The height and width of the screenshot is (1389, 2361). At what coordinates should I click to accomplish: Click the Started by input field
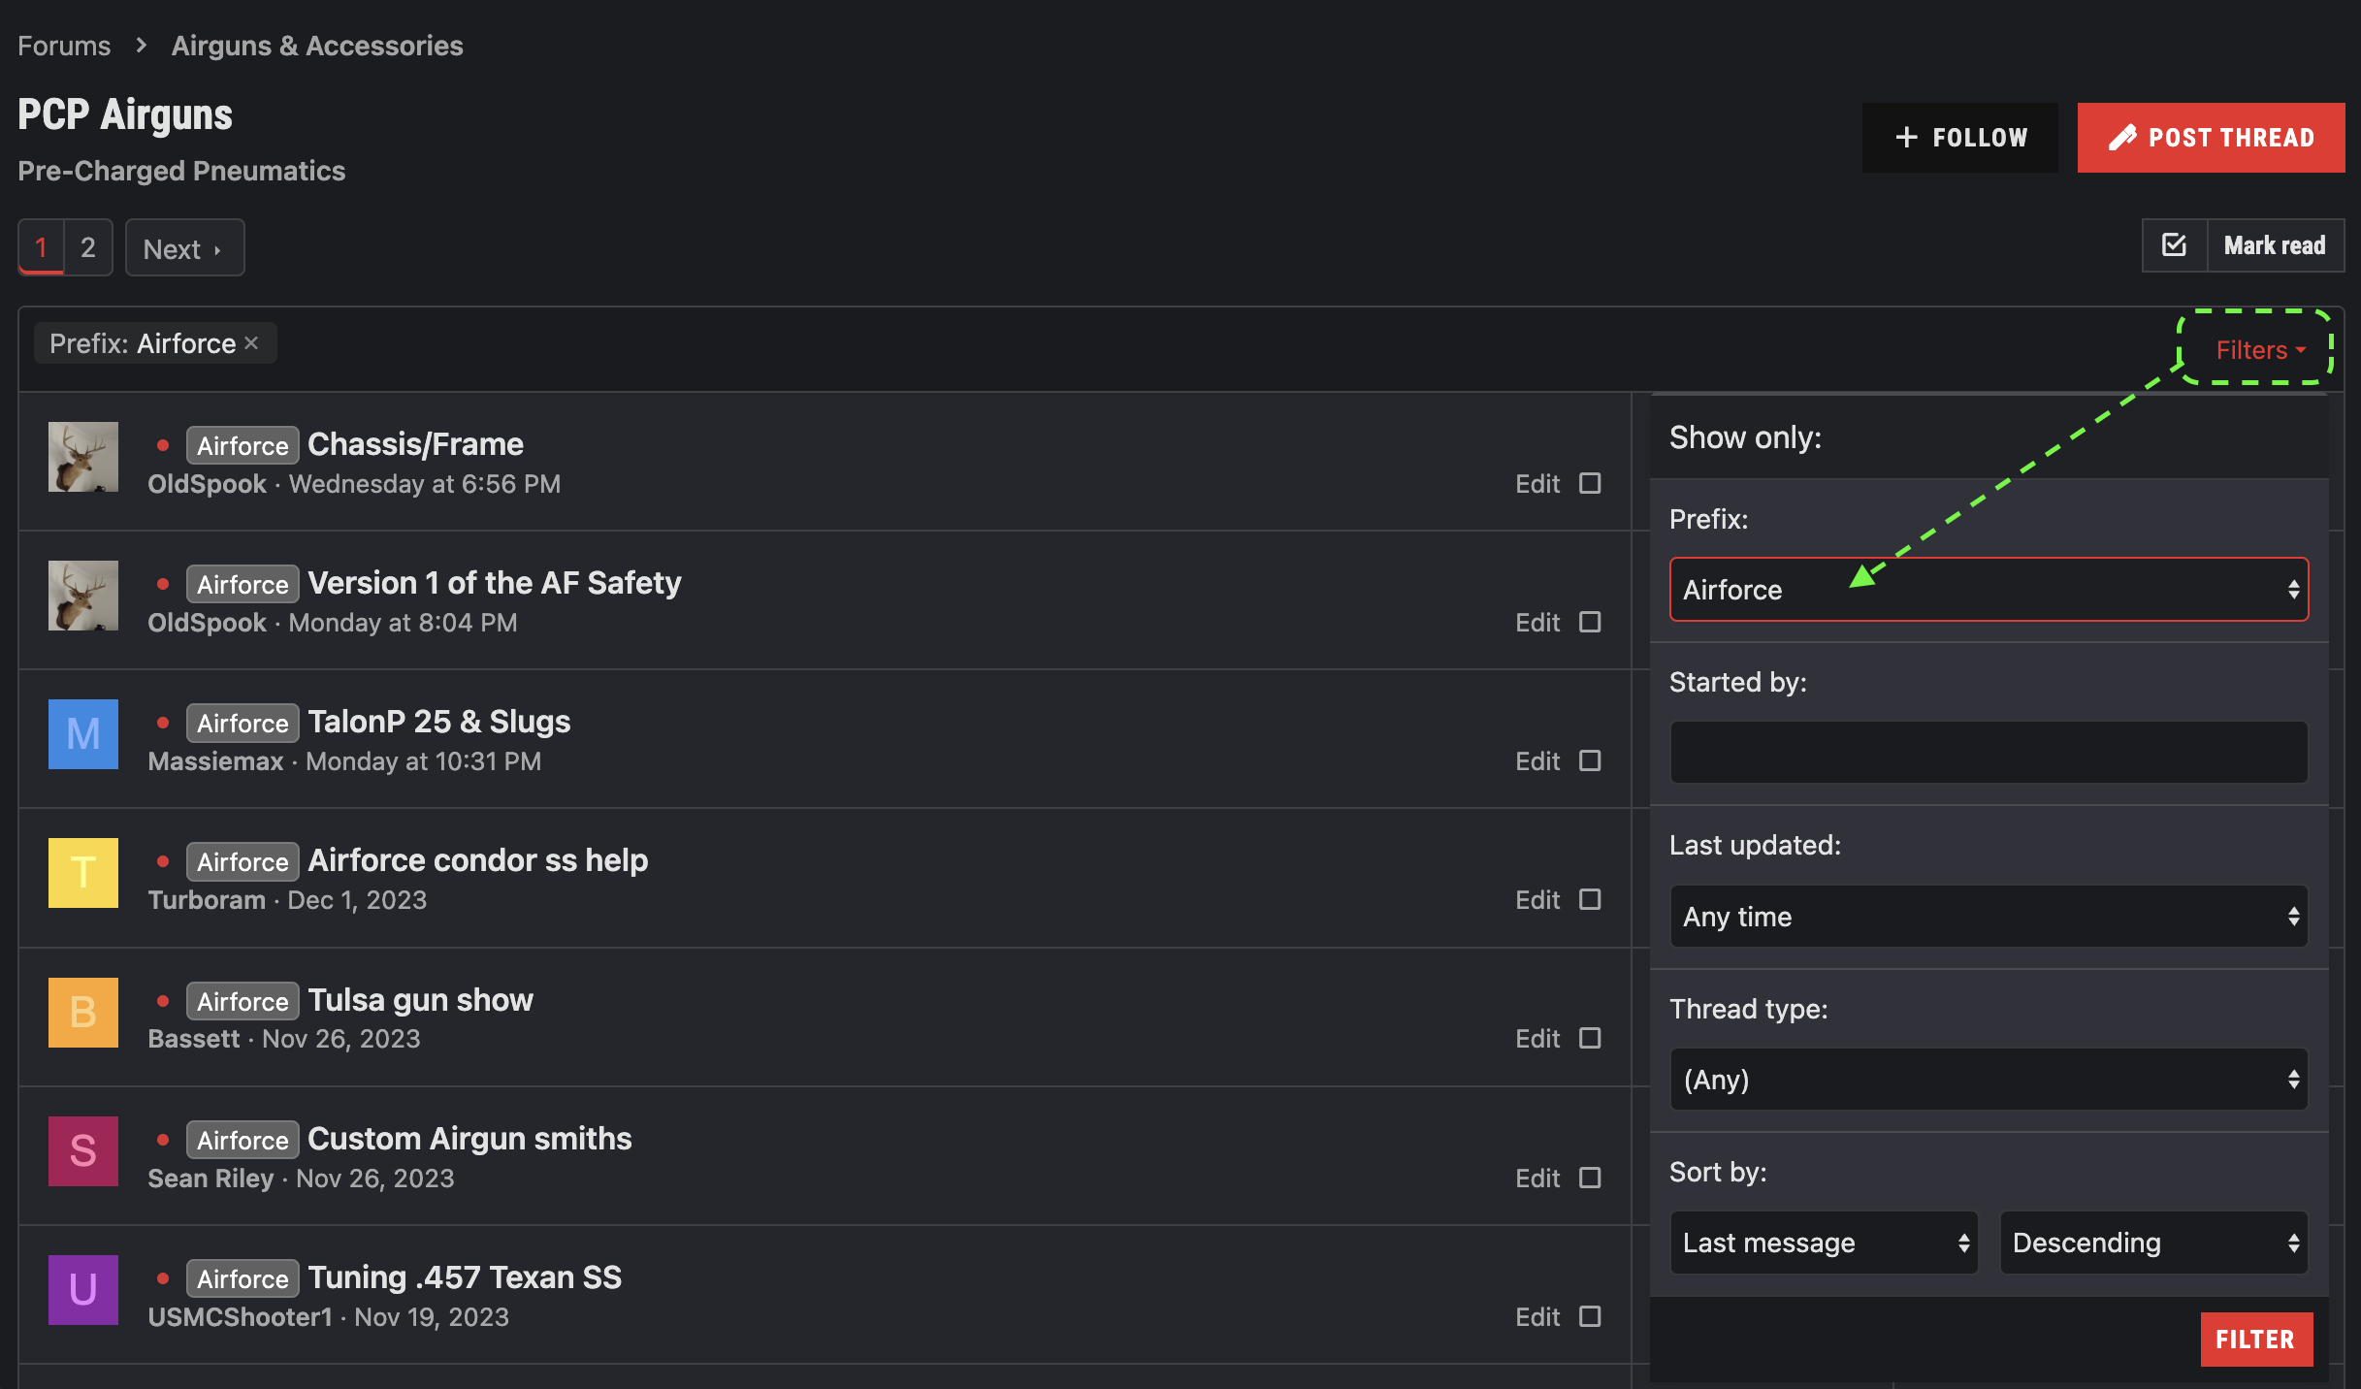pos(1989,752)
